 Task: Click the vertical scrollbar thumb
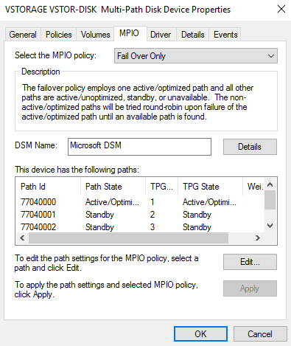(270, 200)
